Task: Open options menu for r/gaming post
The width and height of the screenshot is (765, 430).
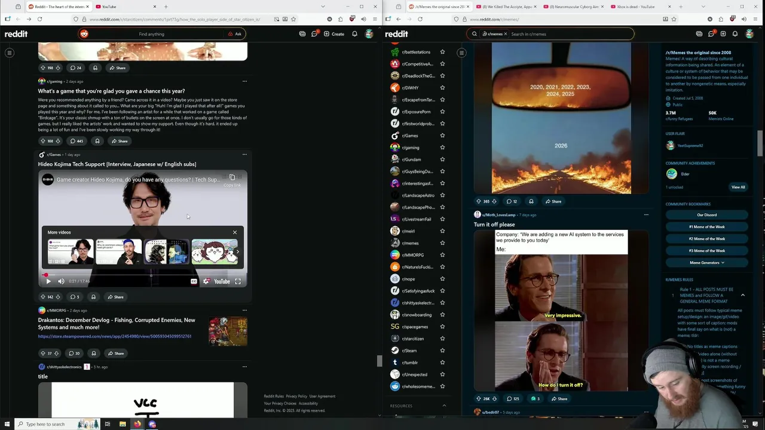Action: (x=244, y=81)
